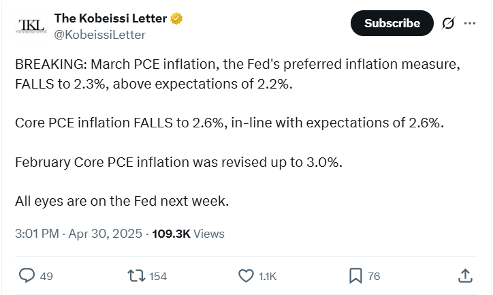This screenshot has width=493, height=295.
Task: Like the post with the heart icon
Action: click(x=246, y=275)
